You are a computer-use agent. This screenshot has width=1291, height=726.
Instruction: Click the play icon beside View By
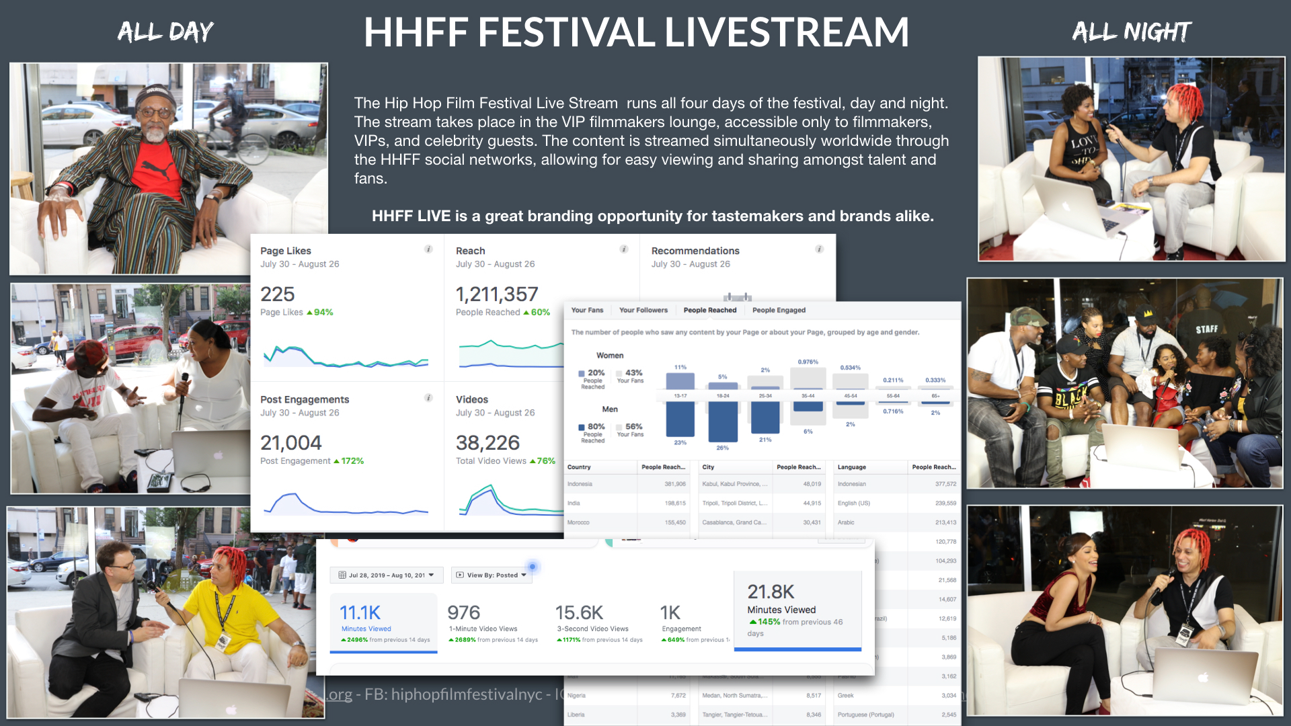[x=460, y=575]
